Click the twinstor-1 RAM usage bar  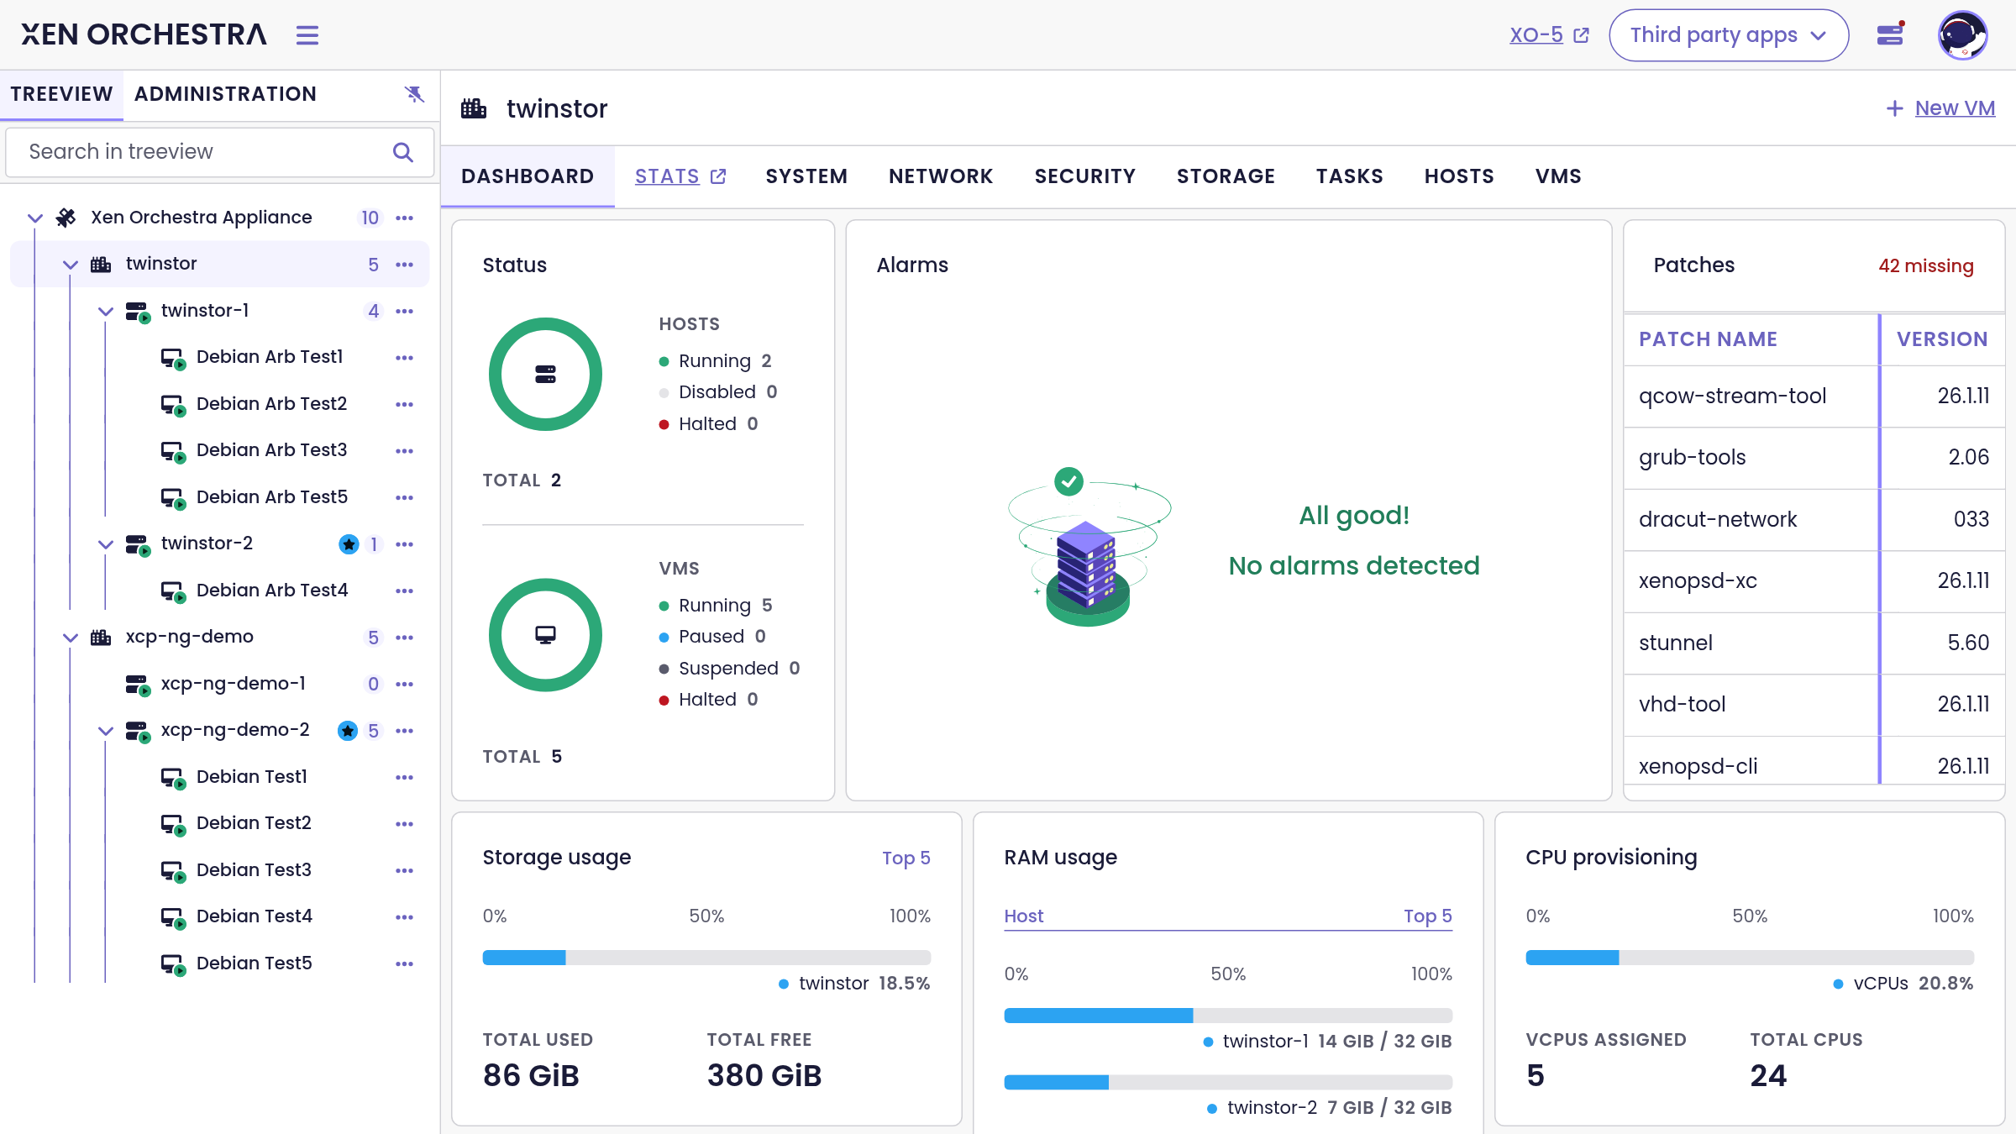1228,1016
